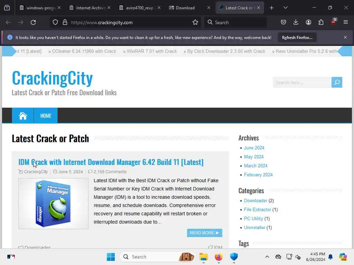This screenshot has height=265, width=354.
Task: Open the February 2024 archive
Action: 258,175
